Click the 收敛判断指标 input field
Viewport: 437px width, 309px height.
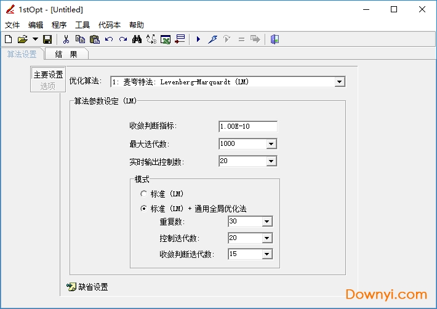[x=247, y=126]
